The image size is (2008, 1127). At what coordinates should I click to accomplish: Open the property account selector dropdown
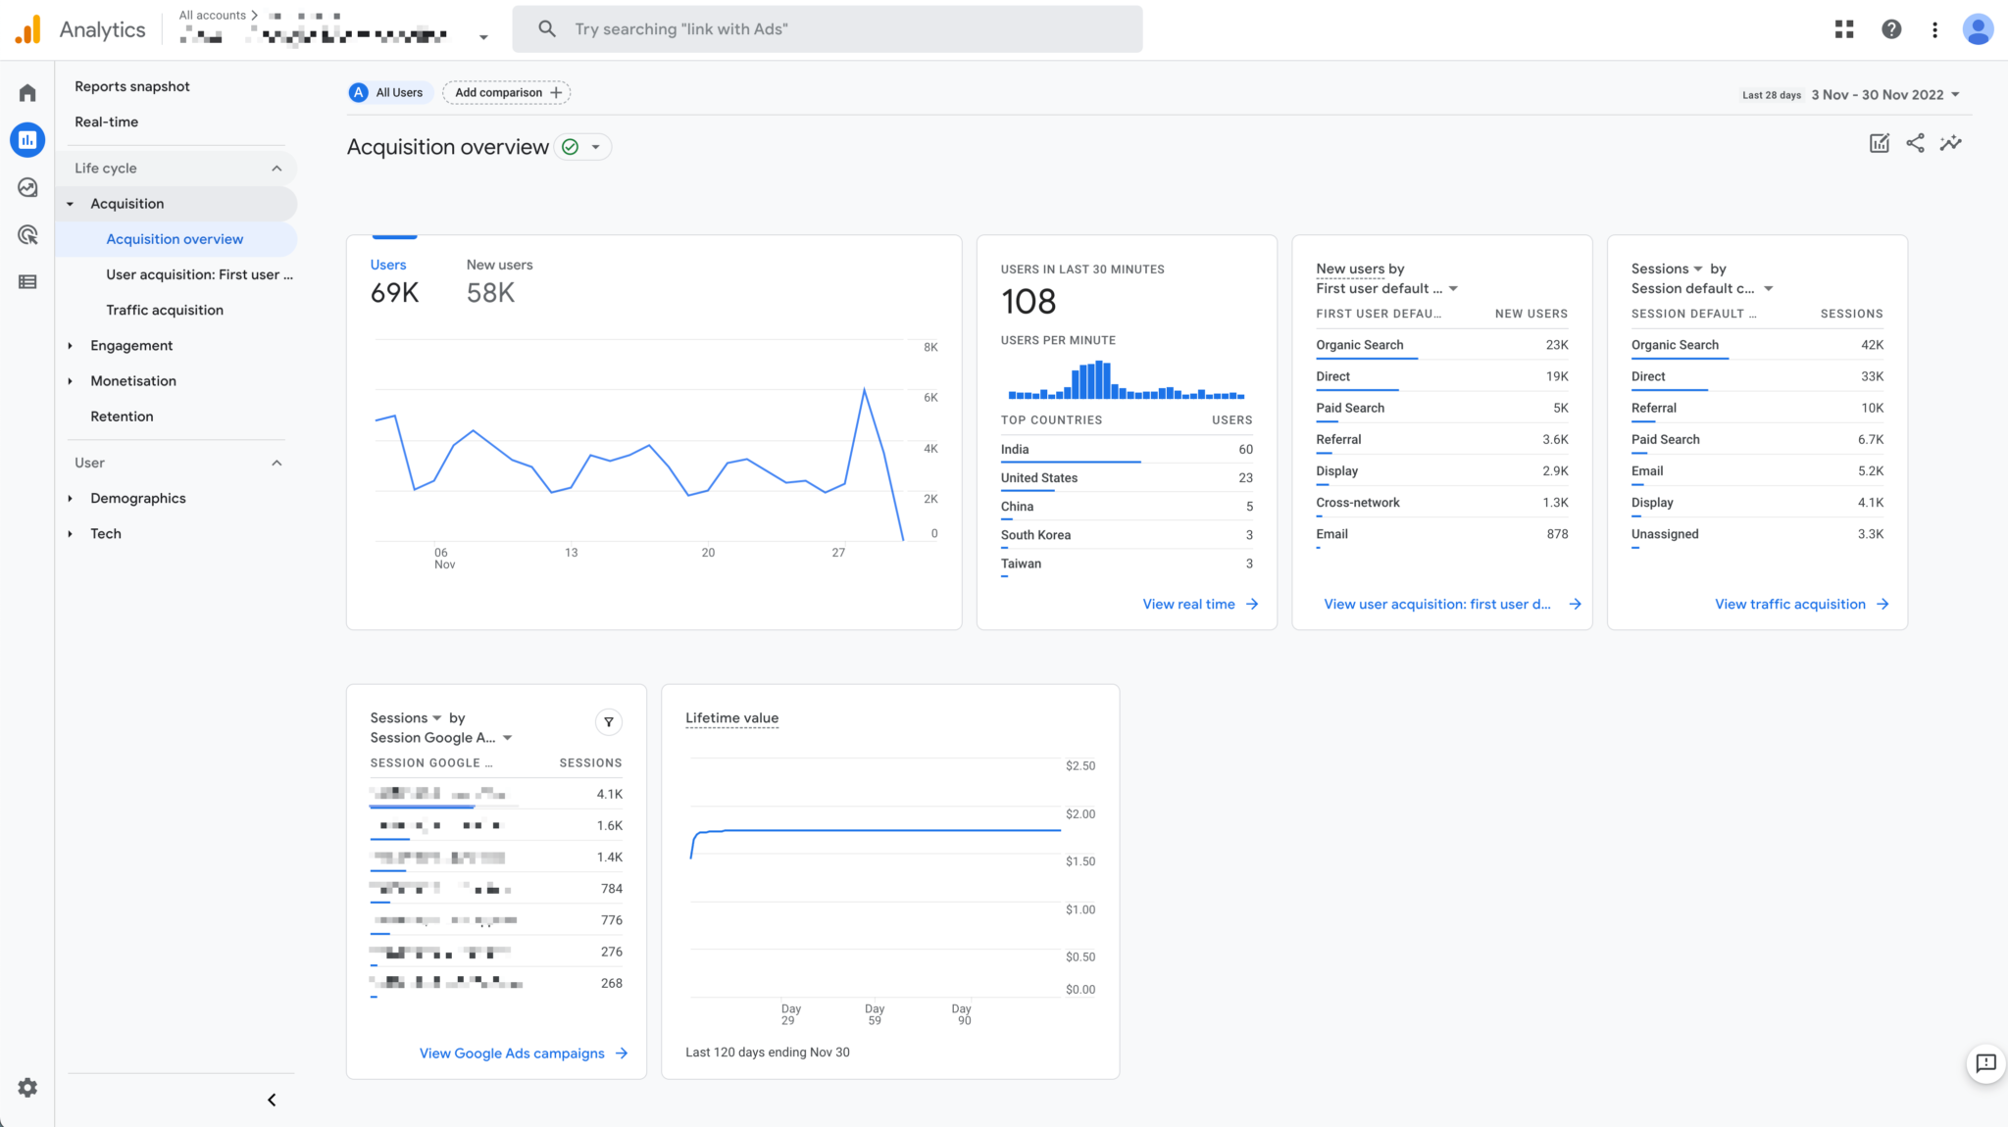pyautogui.click(x=481, y=35)
